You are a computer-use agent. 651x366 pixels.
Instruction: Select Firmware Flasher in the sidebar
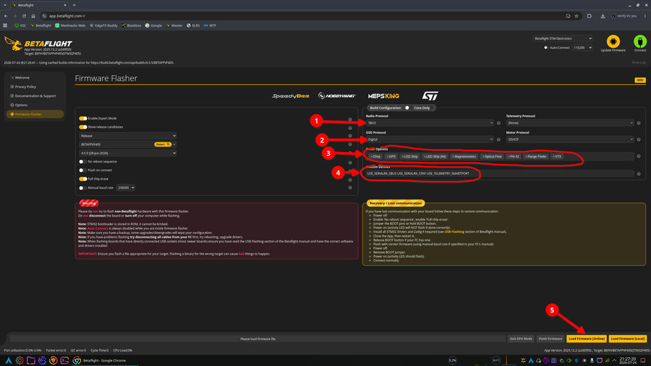(x=35, y=114)
